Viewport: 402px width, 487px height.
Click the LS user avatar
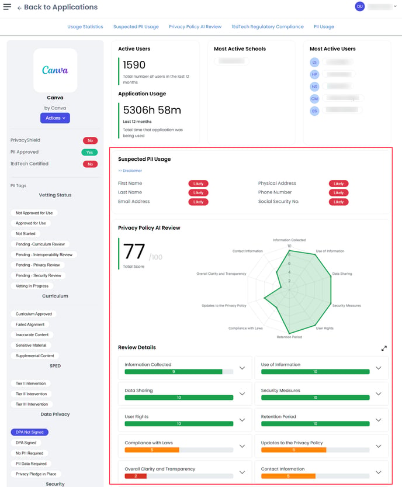coord(314,63)
